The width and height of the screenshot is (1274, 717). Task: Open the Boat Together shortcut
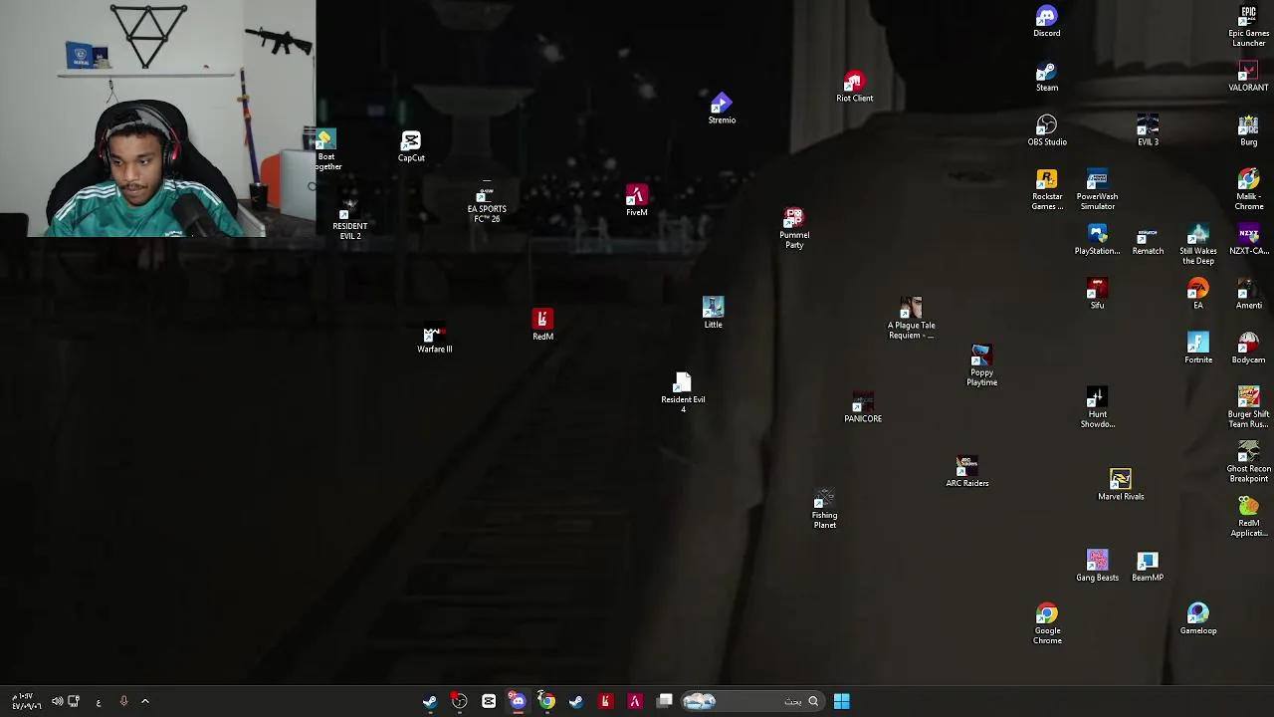[325, 150]
